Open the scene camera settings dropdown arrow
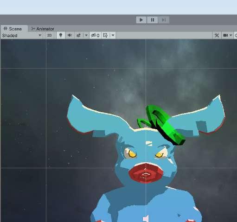 231,35
